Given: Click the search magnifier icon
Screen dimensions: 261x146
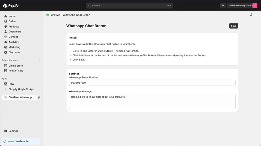Looking at the screenshot, I should 89,6.
